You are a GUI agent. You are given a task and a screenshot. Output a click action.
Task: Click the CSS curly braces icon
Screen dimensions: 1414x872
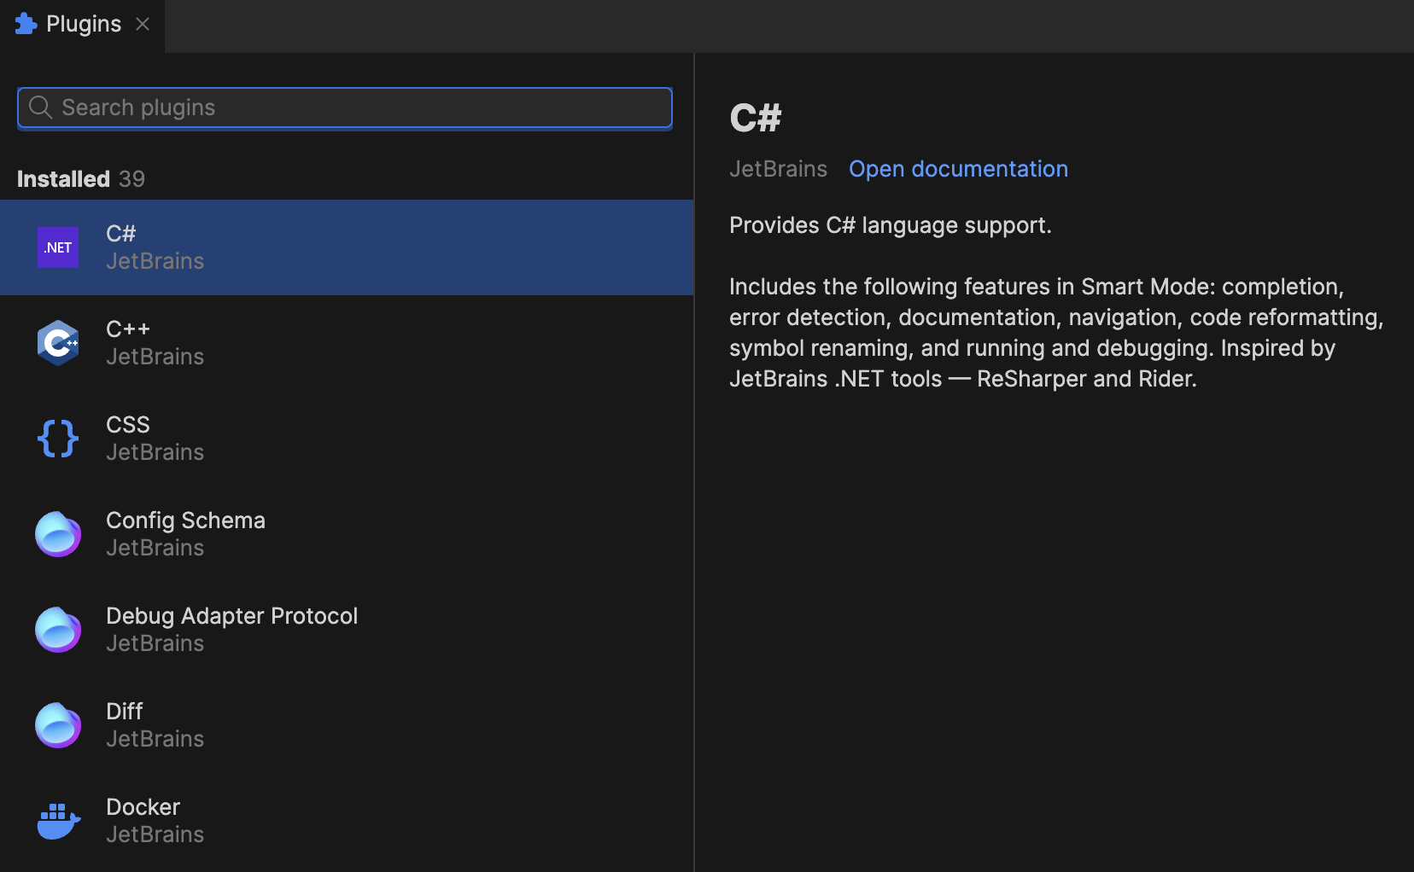[58, 439]
